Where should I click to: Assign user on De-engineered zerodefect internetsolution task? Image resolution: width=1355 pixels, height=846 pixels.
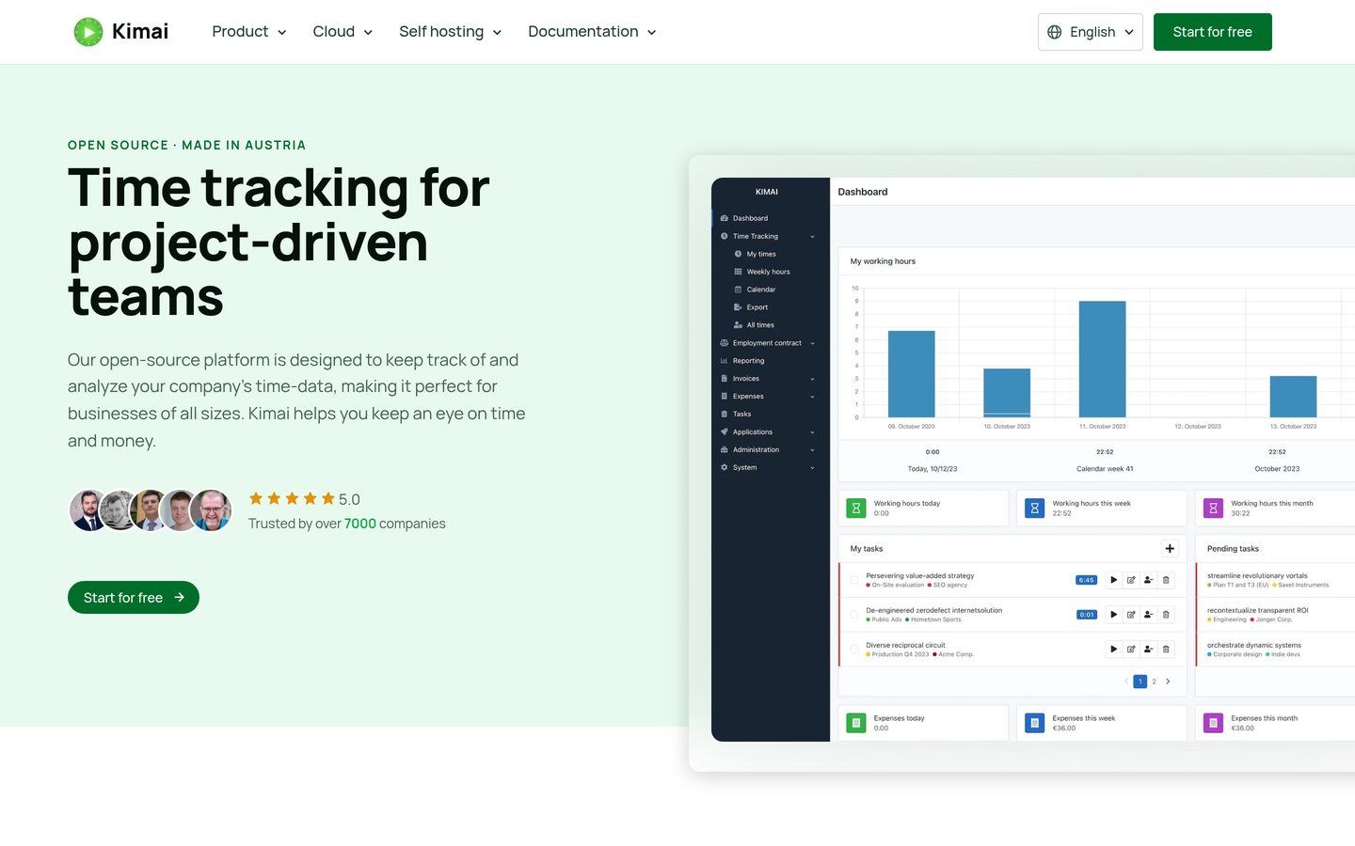coord(1148,615)
